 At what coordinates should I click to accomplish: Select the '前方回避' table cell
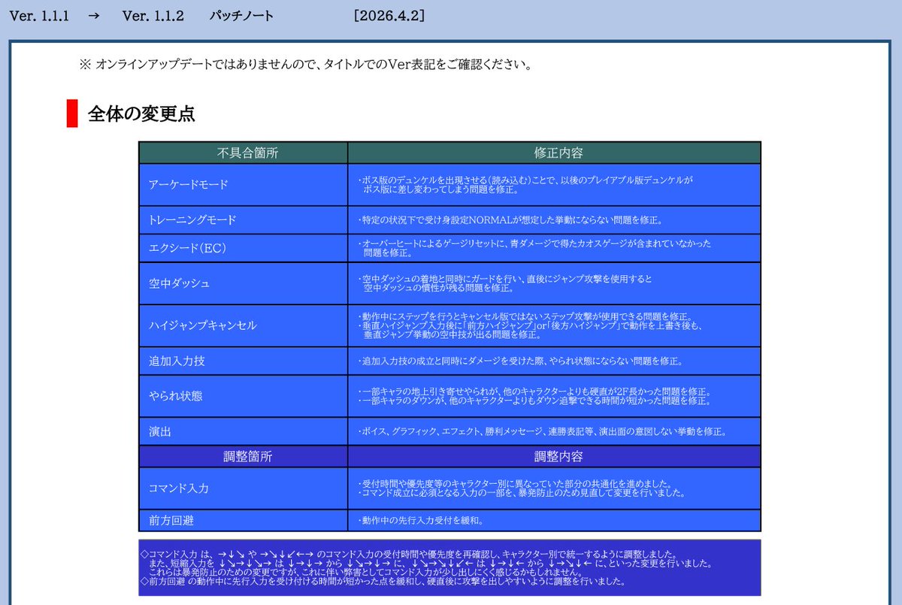click(x=244, y=520)
